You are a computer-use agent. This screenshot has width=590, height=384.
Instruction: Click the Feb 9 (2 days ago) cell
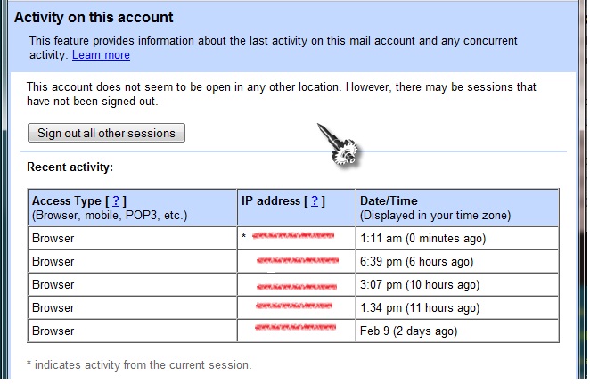point(457,331)
